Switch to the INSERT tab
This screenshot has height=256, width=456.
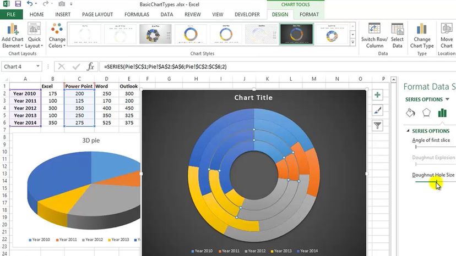[x=63, y=14]
